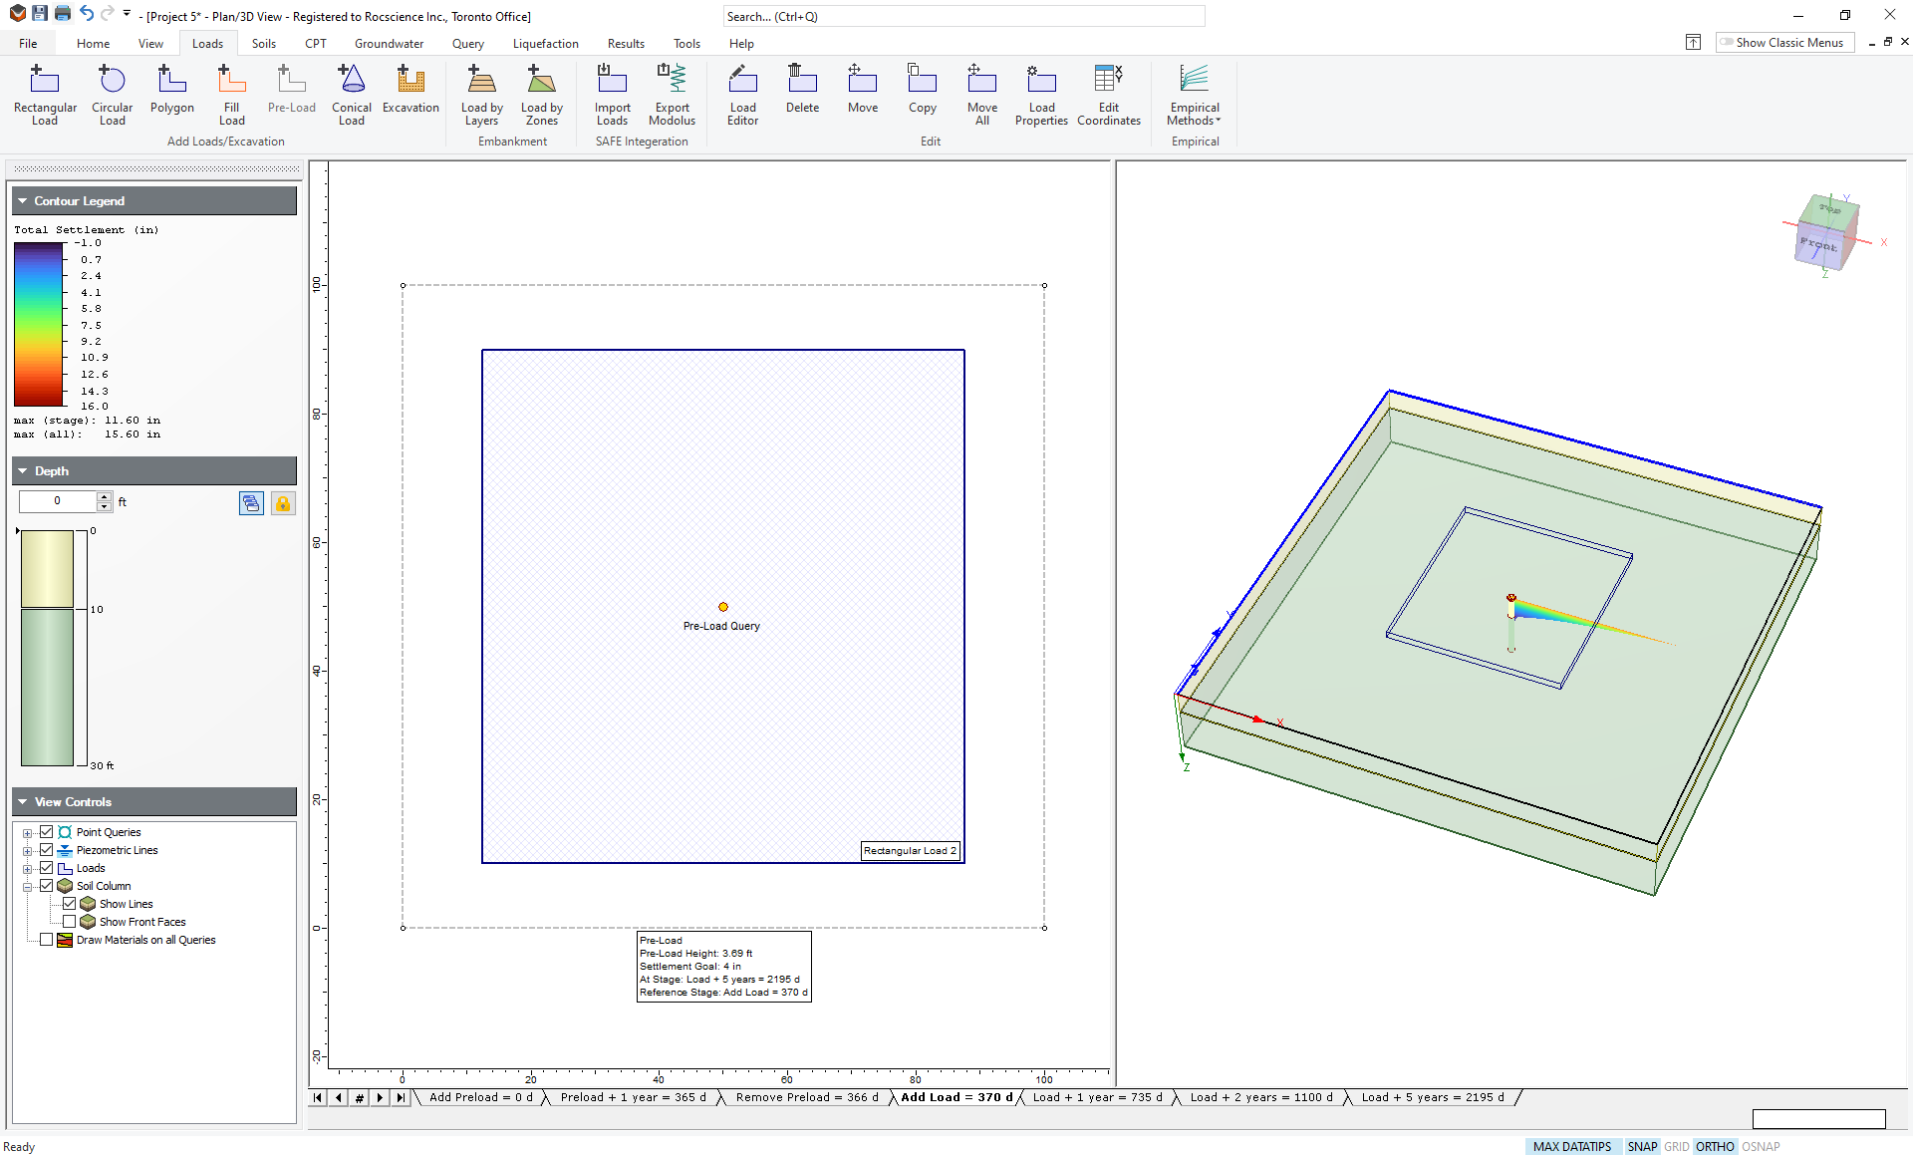Click the contour legend color gradient
This screenshot has height=1156, width=1913.
(39, 324)
